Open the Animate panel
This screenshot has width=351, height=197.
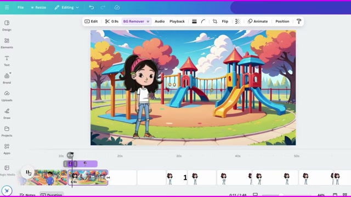[258, 21]
